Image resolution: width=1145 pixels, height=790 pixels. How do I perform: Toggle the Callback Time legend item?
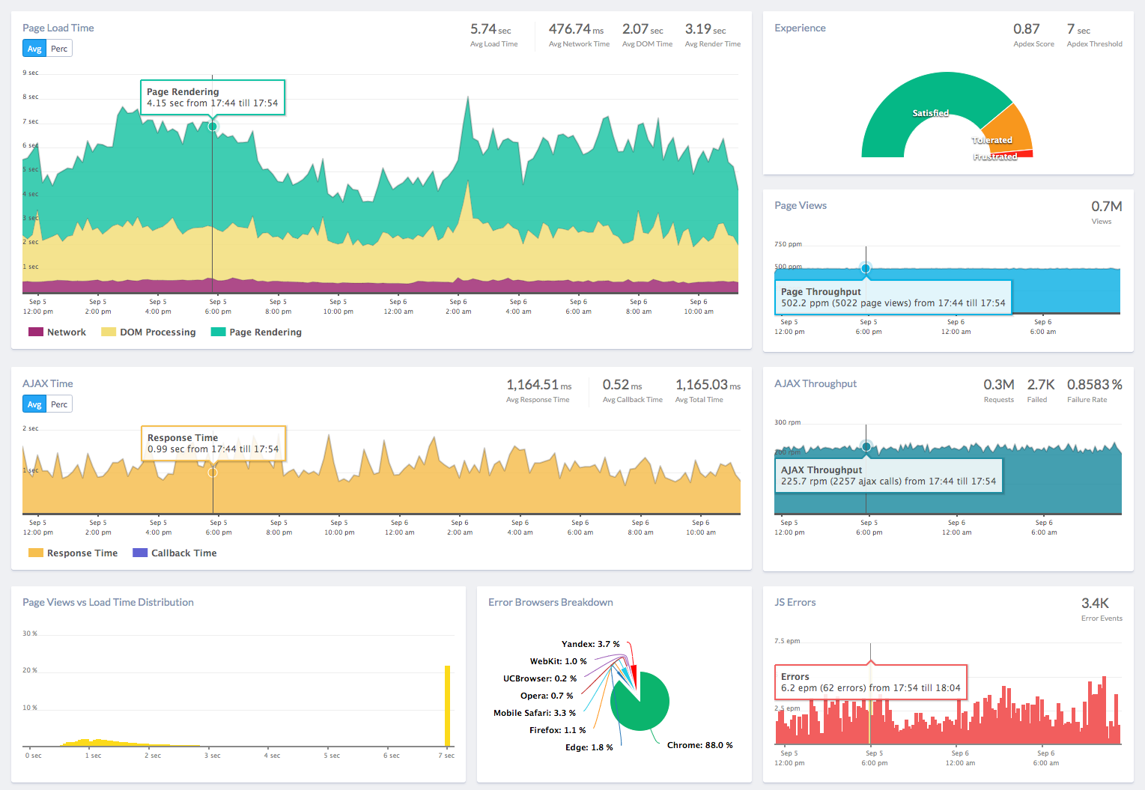click(x=175, y=553)
